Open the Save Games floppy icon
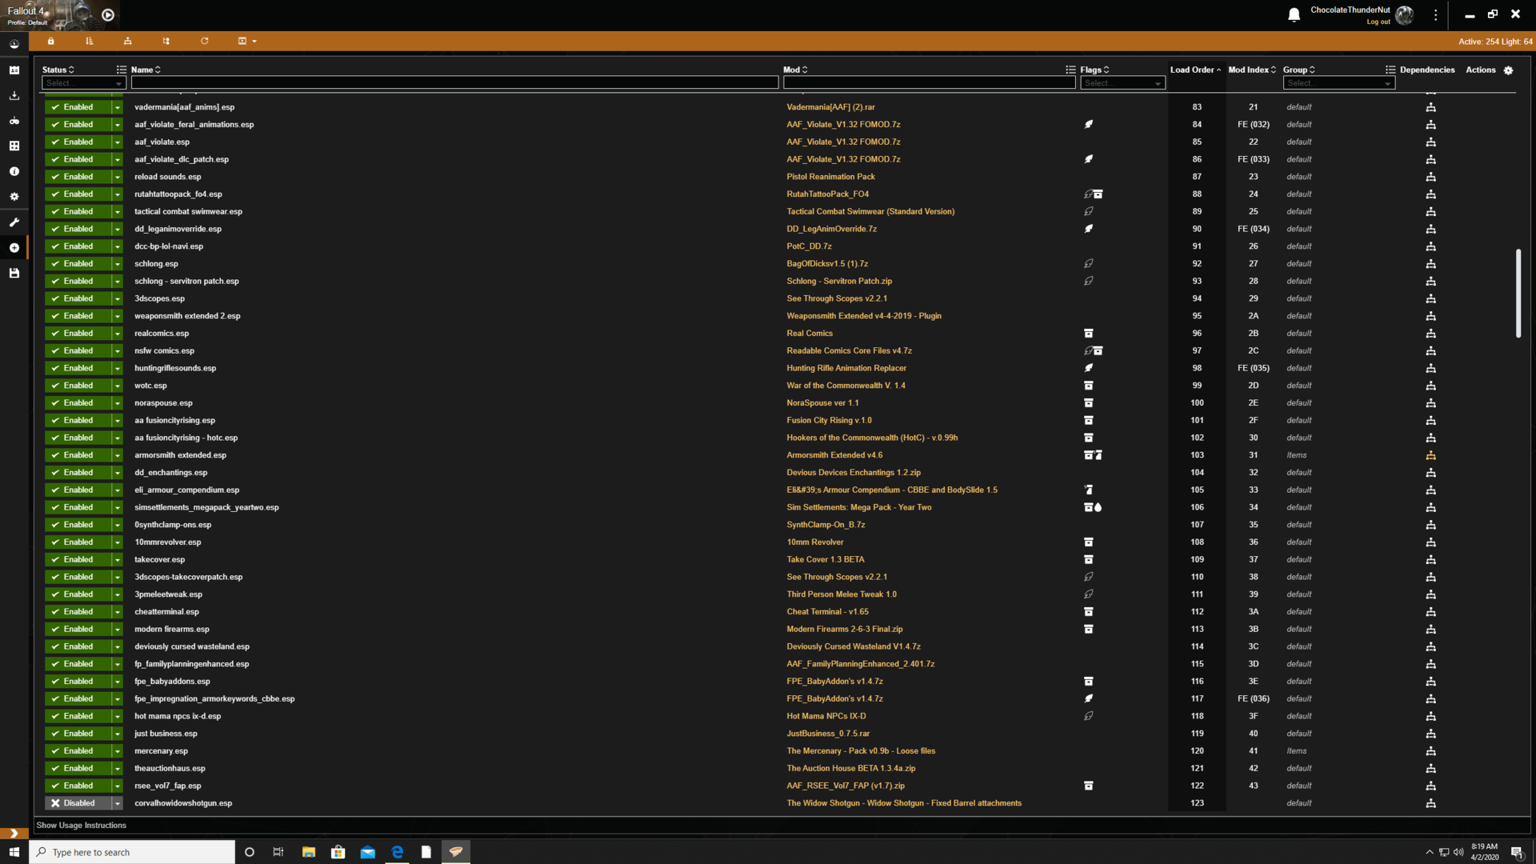 pos(14,274)
